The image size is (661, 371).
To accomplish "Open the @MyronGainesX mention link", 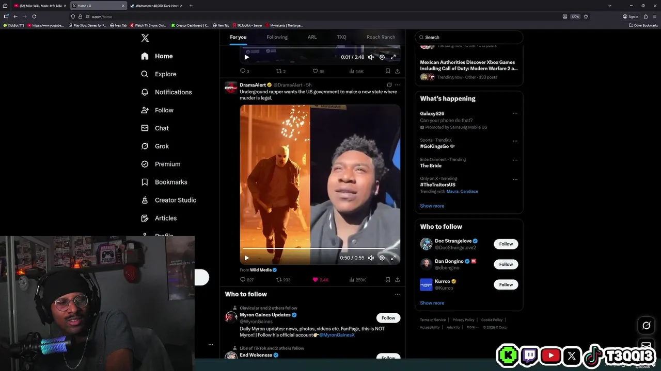I will [337, 335].
